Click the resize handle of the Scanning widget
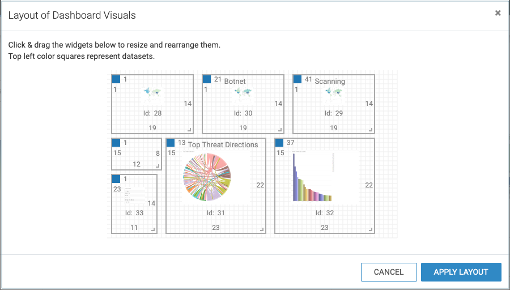Viewport: 510px width, 290px height. point(371,129)
